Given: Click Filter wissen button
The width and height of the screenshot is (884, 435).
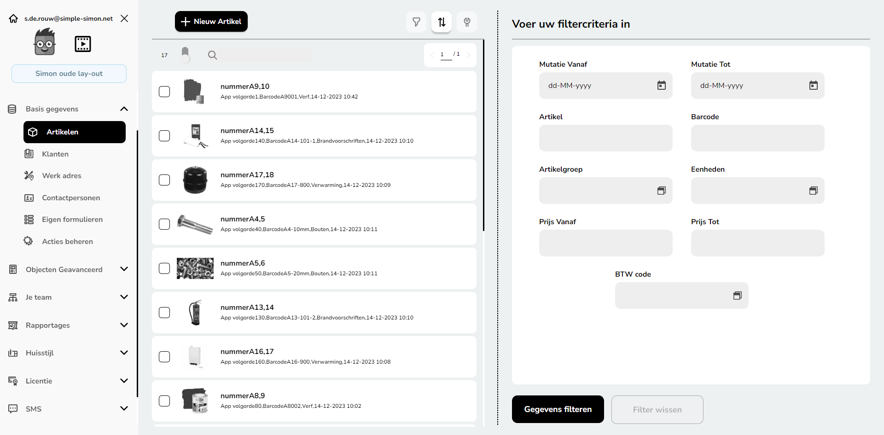Looking at the screenshot, I should click(657, 410).
